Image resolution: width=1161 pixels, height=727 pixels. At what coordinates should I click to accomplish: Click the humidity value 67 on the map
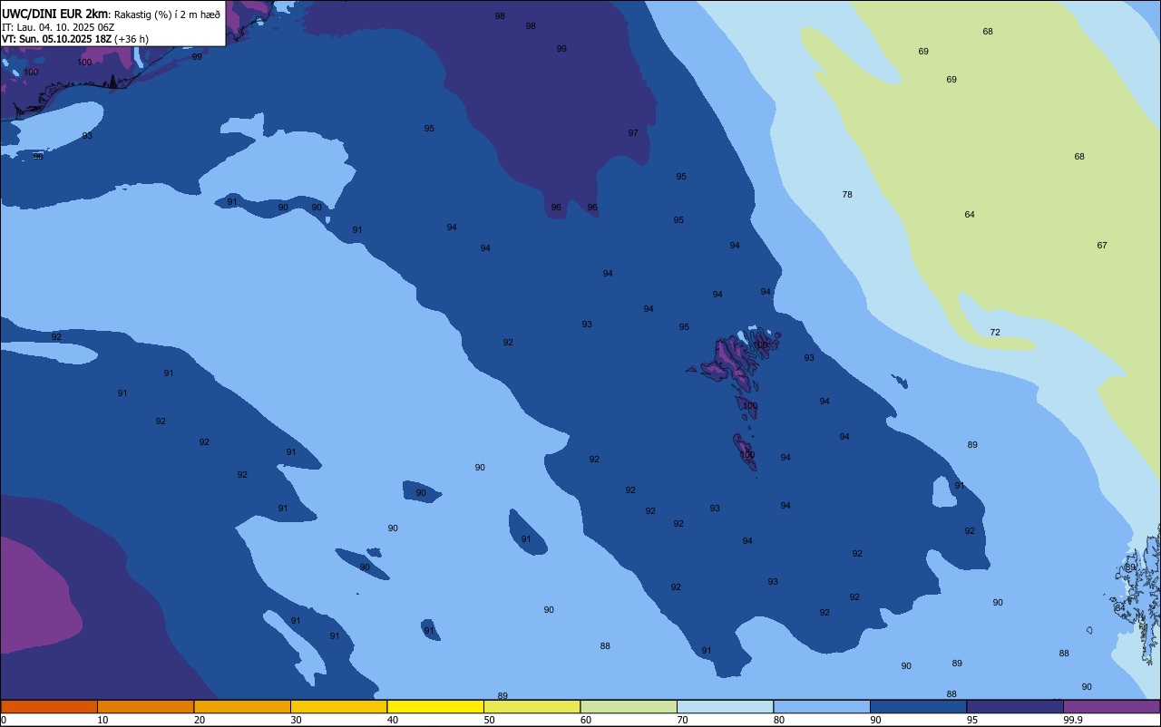(x=1102, y=246)
